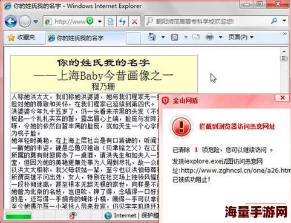Go to home page via house icon

152,37
